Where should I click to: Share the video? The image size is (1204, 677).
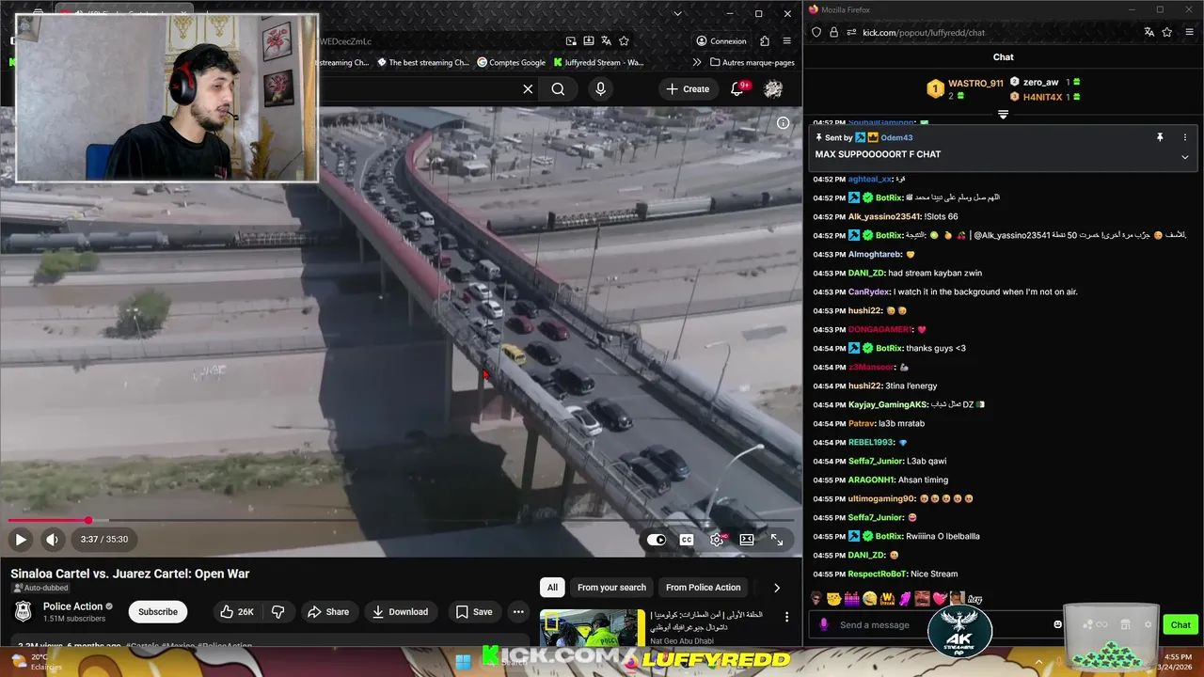coord(328,612)
